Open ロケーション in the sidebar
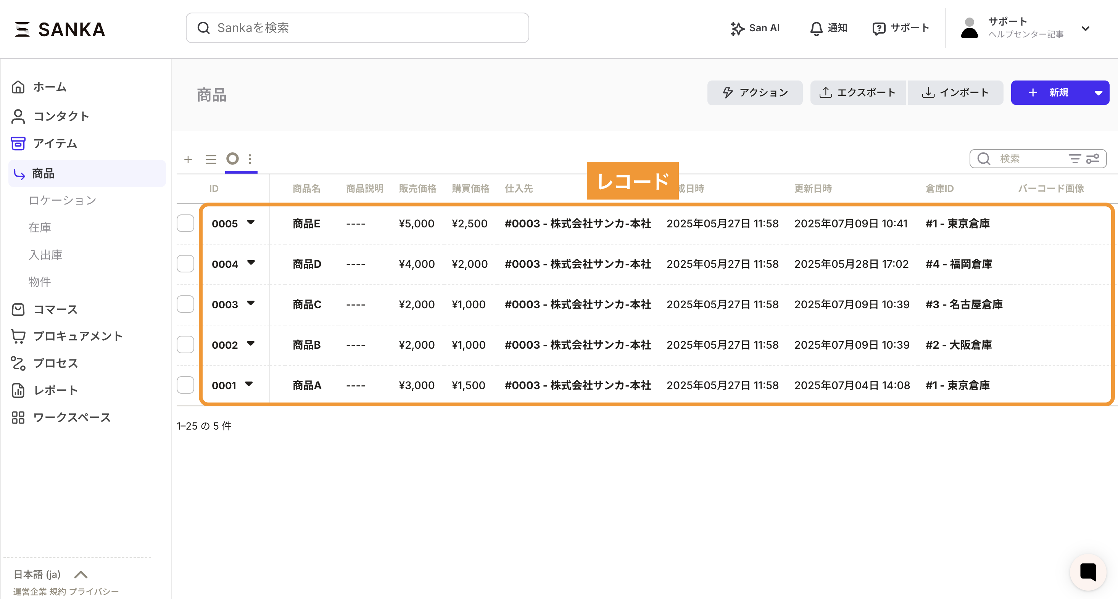Viewport: 1118px width, 599px height. [x=62, y=200]
